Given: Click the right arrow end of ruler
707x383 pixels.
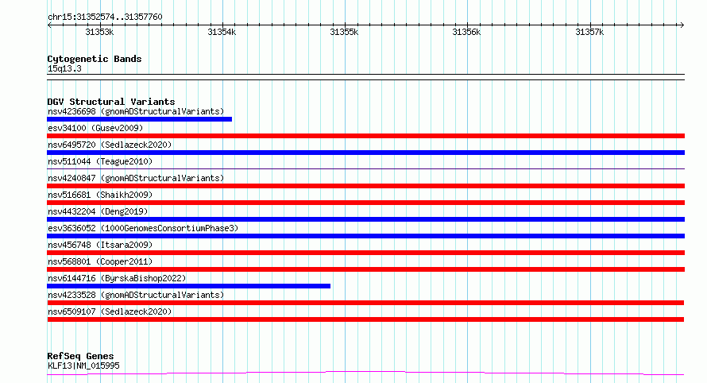Looking at the screenshot, I should pos(682,25).
